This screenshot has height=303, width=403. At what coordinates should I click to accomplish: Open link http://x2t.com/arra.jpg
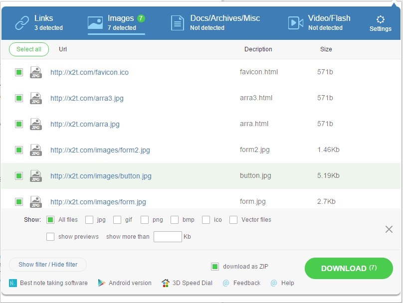(x=85, y=124)
